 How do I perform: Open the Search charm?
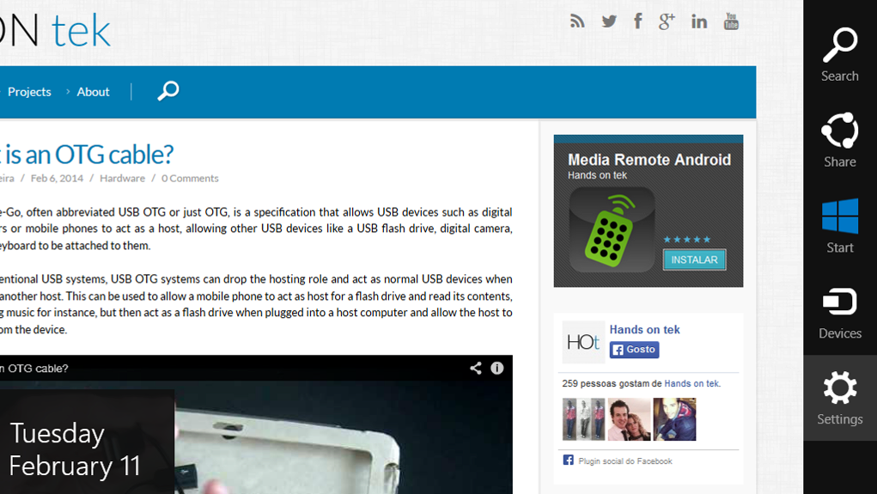[839, 54]
